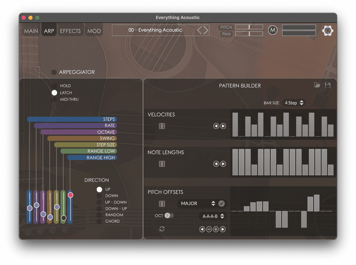Save pattern using the floppy disk icon
356x265 pixels.
coord(328,85)
